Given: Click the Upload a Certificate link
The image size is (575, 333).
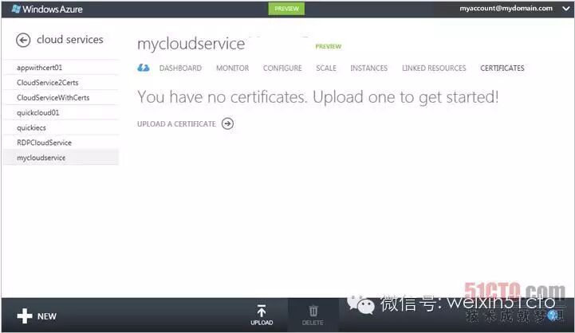Looking at the screenshot, I should point(176,123).
